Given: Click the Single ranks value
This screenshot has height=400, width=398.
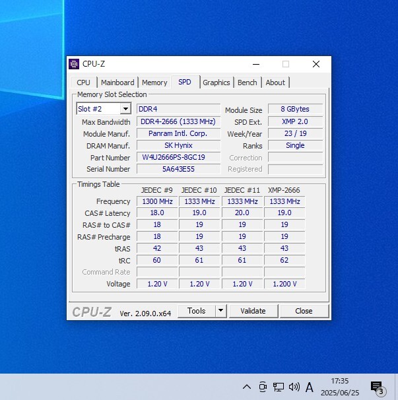Looking at the screenshot, I should pyautogui.click(x=295, y=145).
